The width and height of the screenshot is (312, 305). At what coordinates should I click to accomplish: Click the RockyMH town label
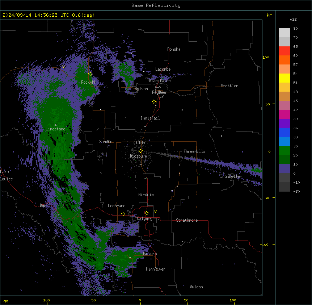point(89,82)
